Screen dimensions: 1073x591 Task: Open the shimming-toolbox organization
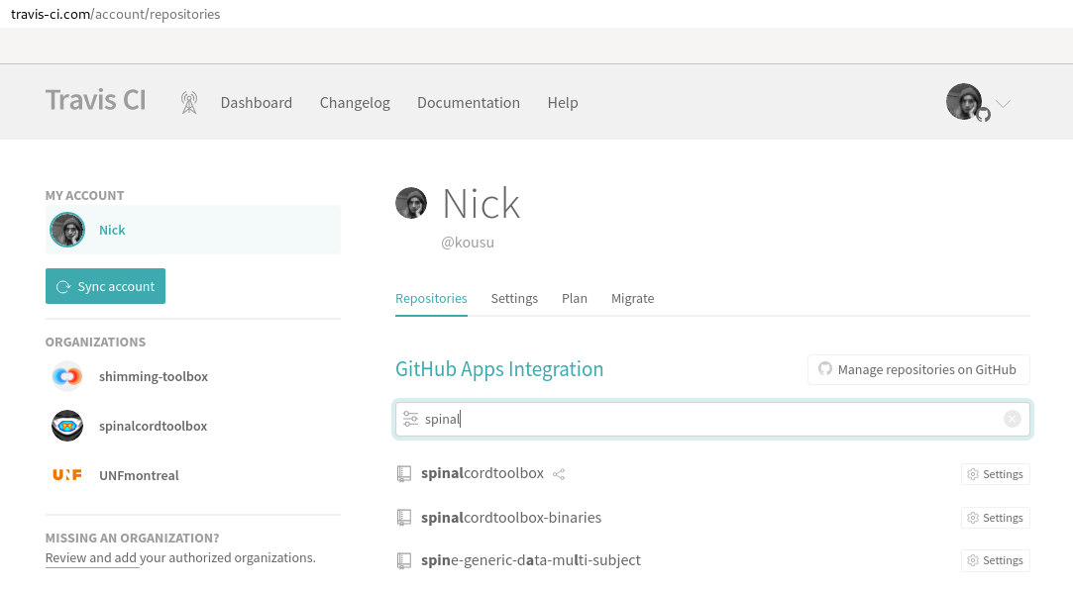154,376
